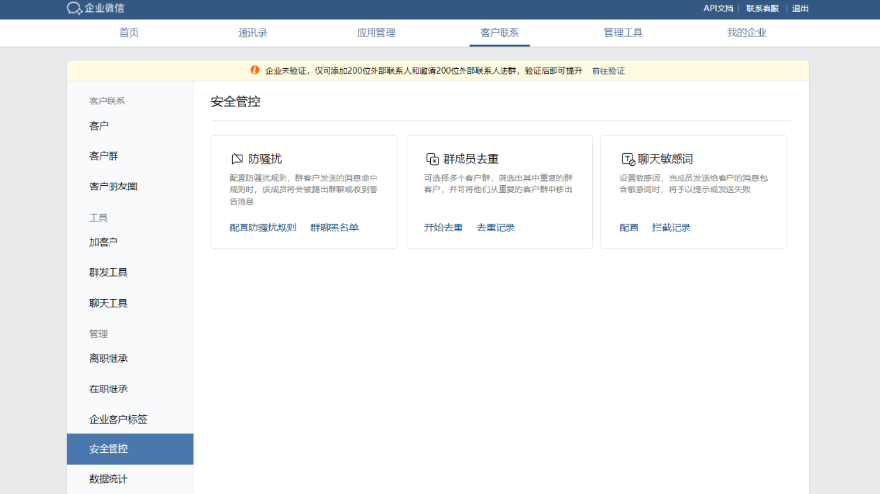The height and width of the screenshot is (494, 880).
Task: Click the orange warning icon in the banner
Action: tap(255, 70)
